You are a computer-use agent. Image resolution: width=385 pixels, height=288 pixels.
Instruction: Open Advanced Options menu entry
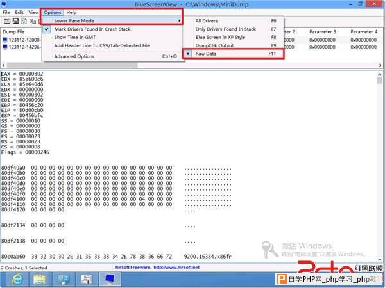click(113, 56)
